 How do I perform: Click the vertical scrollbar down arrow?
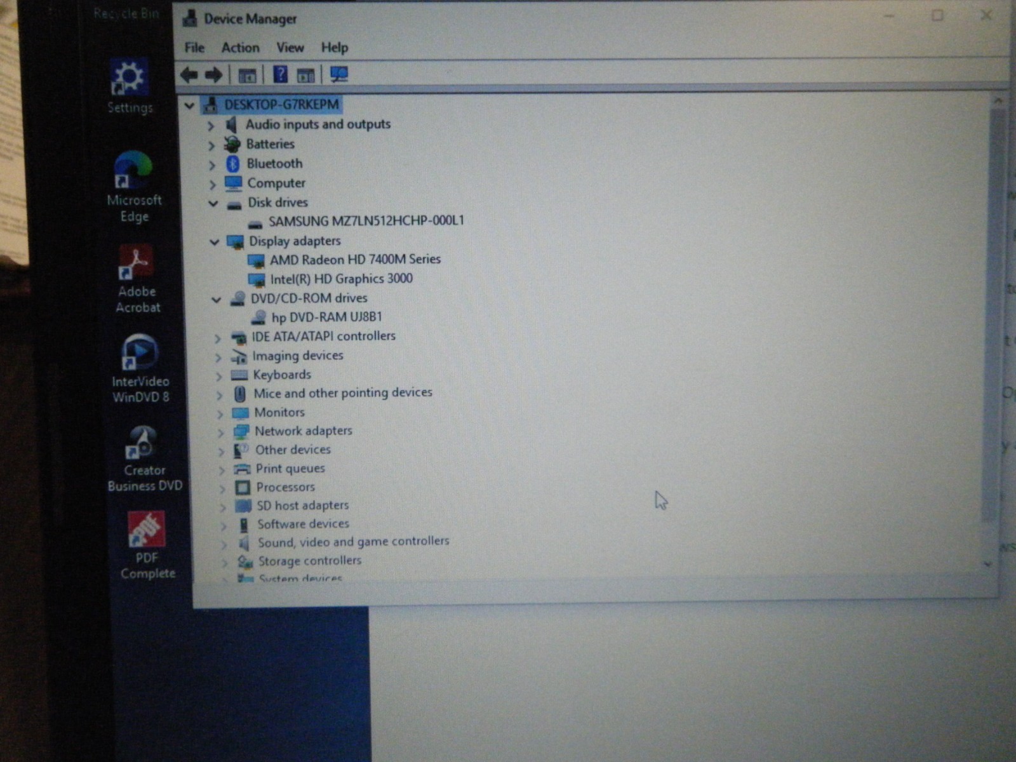coord(987,563)
